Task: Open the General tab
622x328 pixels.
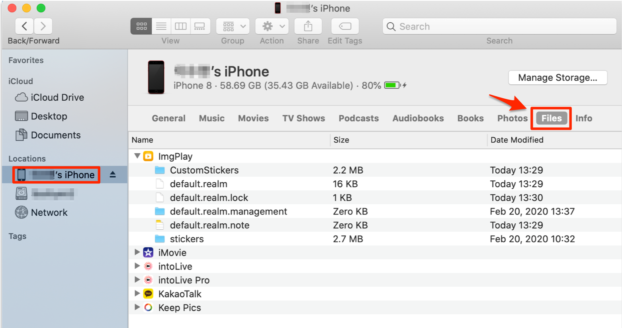Action: point(168,118)
